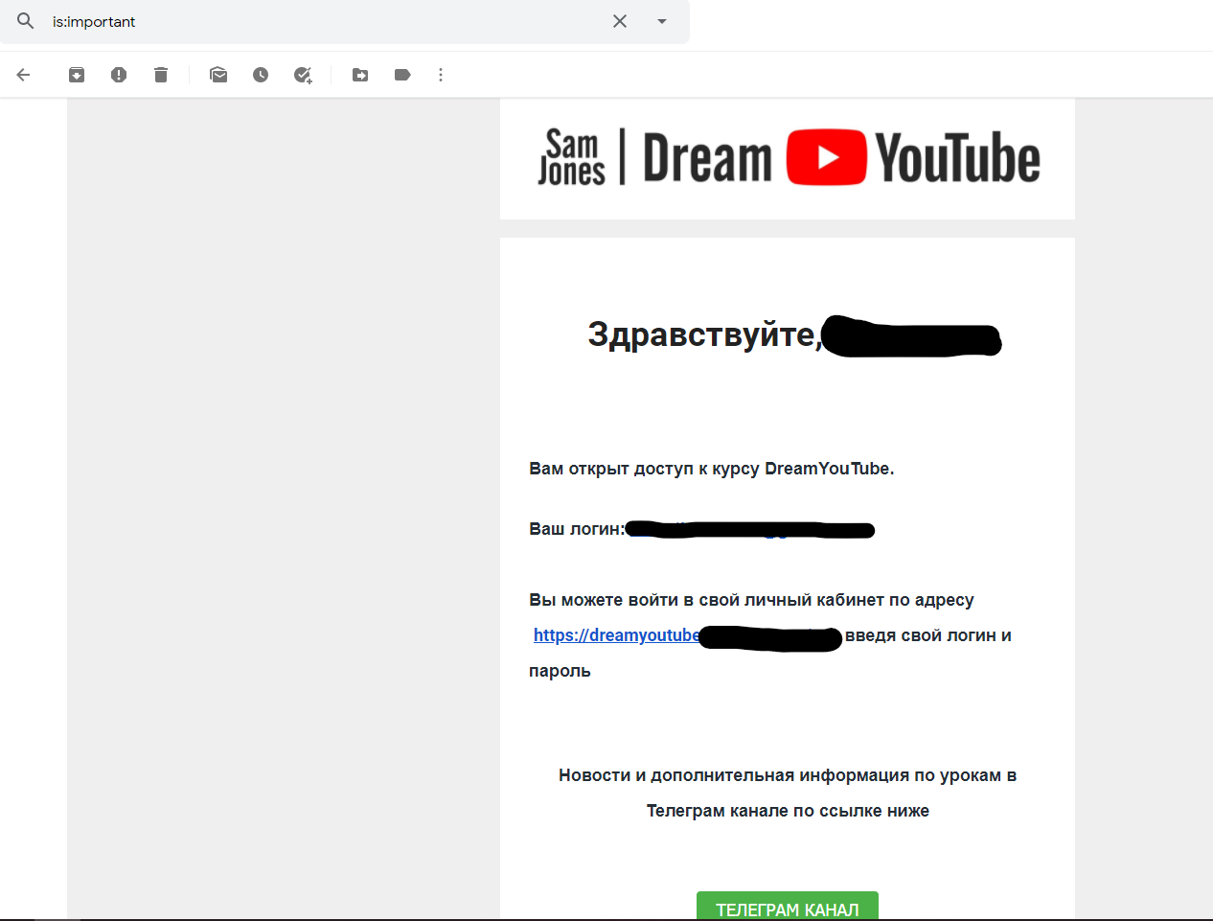Open the https://dreamyoutube link
Viewport: 1213px width, 921px height.
pyautogui.click(x=616, y=635)
